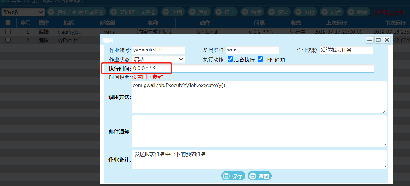The height and width of the screenshot is (186, 410).
Task: Tick the select-all checkbox in the table header
Action: pos(8,23)
